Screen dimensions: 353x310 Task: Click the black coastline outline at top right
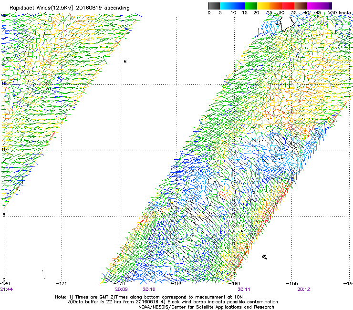[x=286, y=24]
